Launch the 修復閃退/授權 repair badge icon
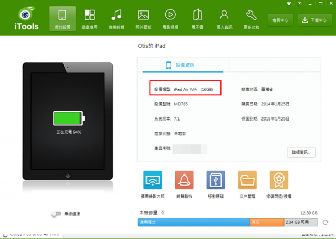 279,180
